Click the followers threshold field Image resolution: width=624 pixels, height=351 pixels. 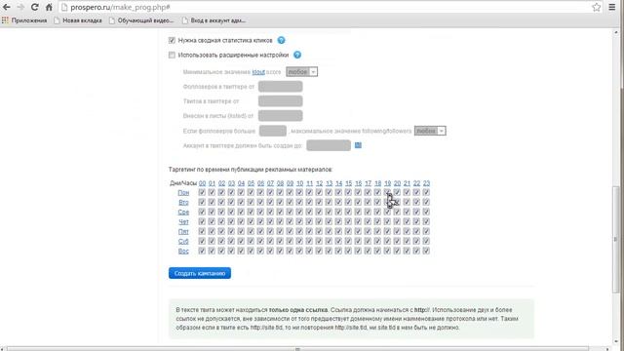coord(273,131)
